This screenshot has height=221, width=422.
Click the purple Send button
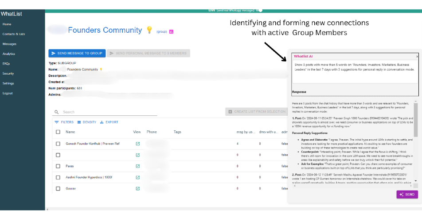tap(407, 195)
